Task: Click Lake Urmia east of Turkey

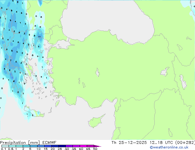Action: [183, 82]
